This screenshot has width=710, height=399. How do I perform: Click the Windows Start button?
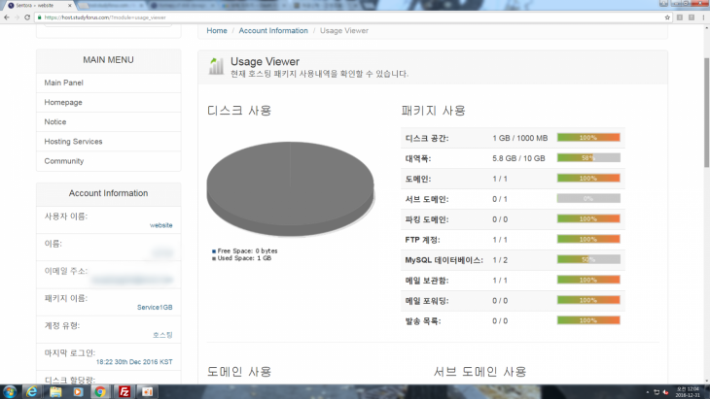point(9,391)
